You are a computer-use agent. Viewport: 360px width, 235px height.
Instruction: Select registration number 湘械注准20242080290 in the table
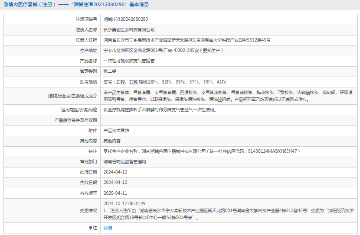(x=126, y=19)
